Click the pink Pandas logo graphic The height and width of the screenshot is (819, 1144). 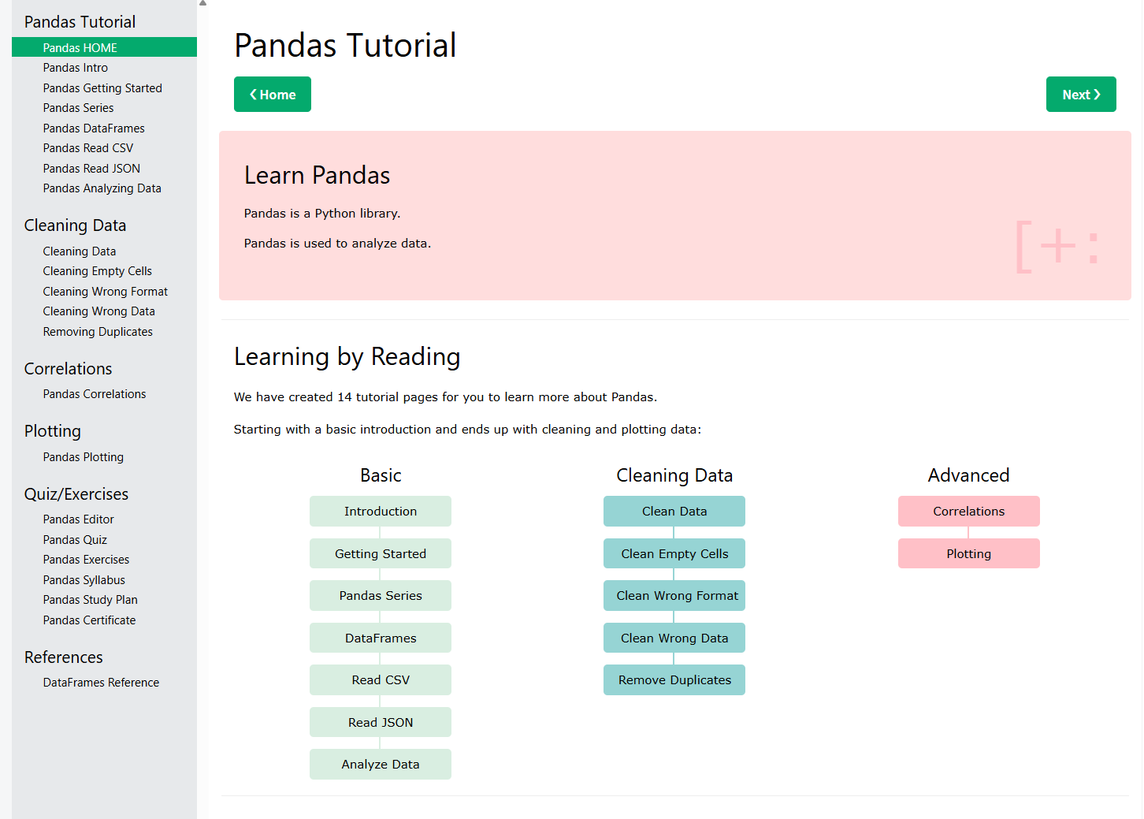(x=1057, y=245)
